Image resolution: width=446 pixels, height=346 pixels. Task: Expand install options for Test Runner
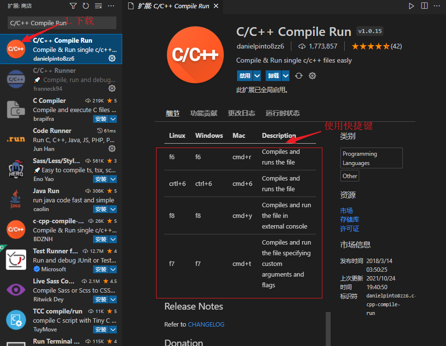pos(113,269)
